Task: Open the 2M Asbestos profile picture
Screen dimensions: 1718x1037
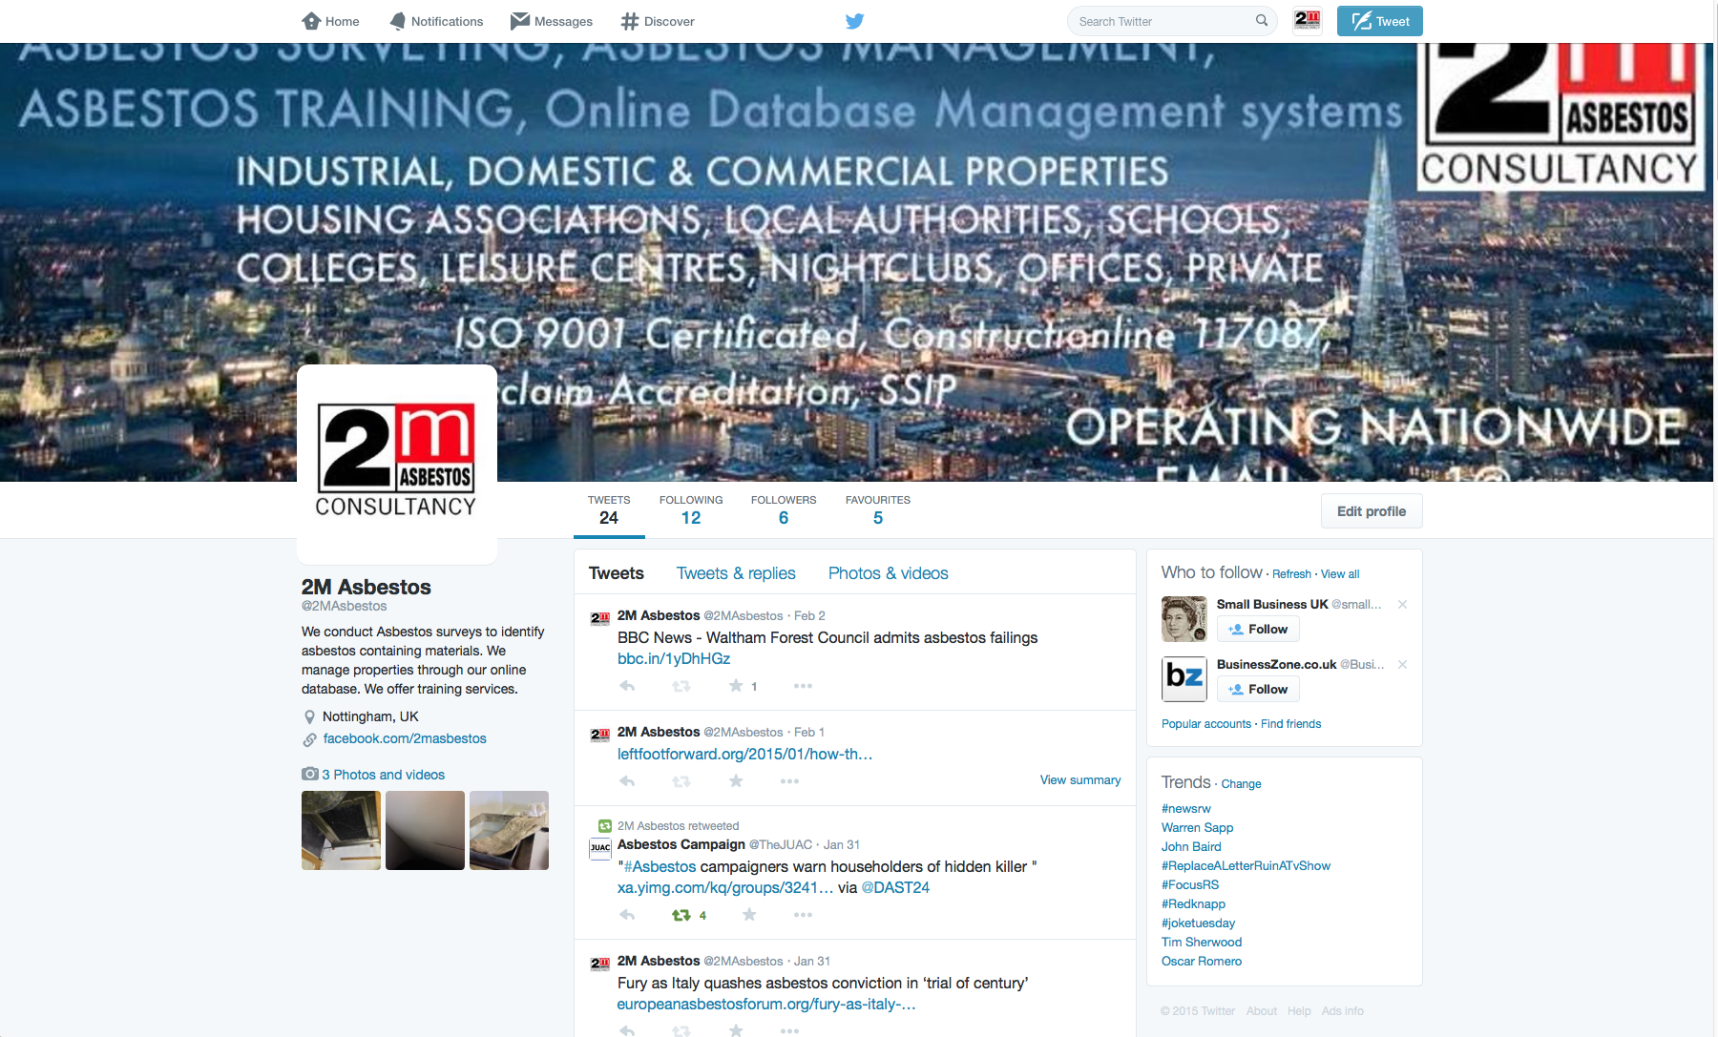Action: [396, 464]
